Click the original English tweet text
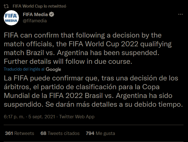 88,48
